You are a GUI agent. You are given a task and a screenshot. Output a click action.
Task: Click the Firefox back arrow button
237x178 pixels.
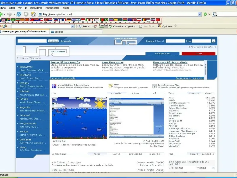[1, 14]
